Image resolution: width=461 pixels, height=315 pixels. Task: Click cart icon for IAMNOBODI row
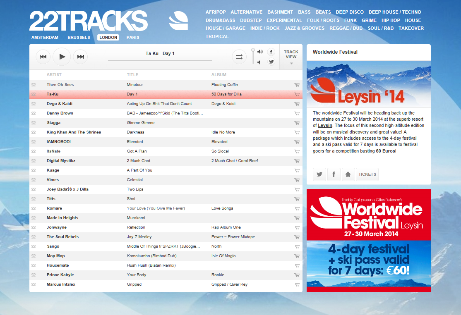pos(297,142)
